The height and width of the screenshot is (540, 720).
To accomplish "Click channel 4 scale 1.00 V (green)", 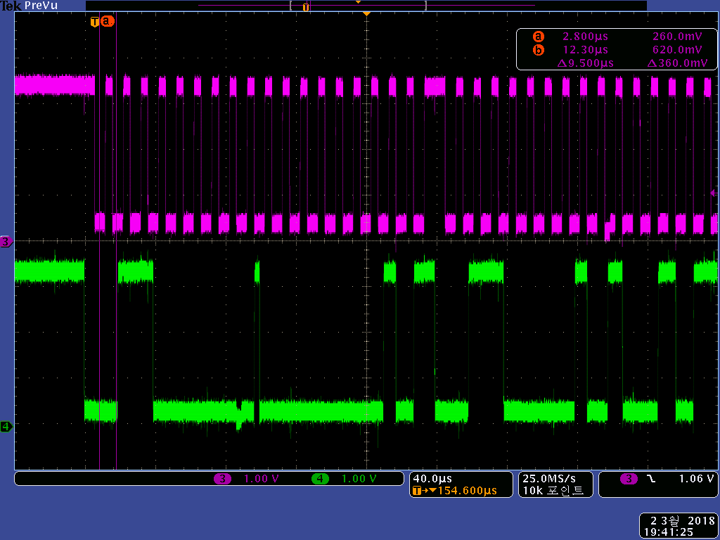I will [359, 479].
